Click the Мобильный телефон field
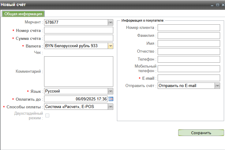This screenshot has height=150, width=225. [x=189, y=69]
